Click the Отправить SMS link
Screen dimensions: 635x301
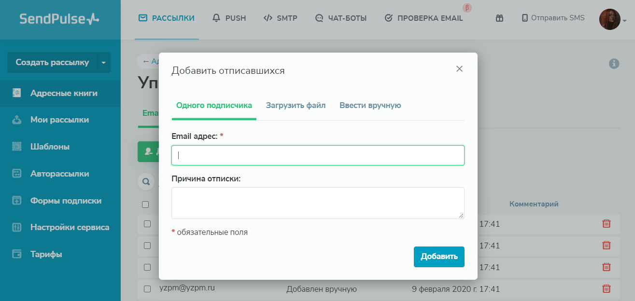tap(553, 18)
